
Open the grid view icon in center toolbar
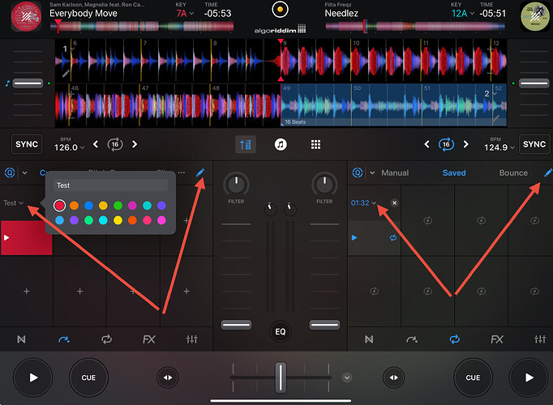tap(315, 145)
